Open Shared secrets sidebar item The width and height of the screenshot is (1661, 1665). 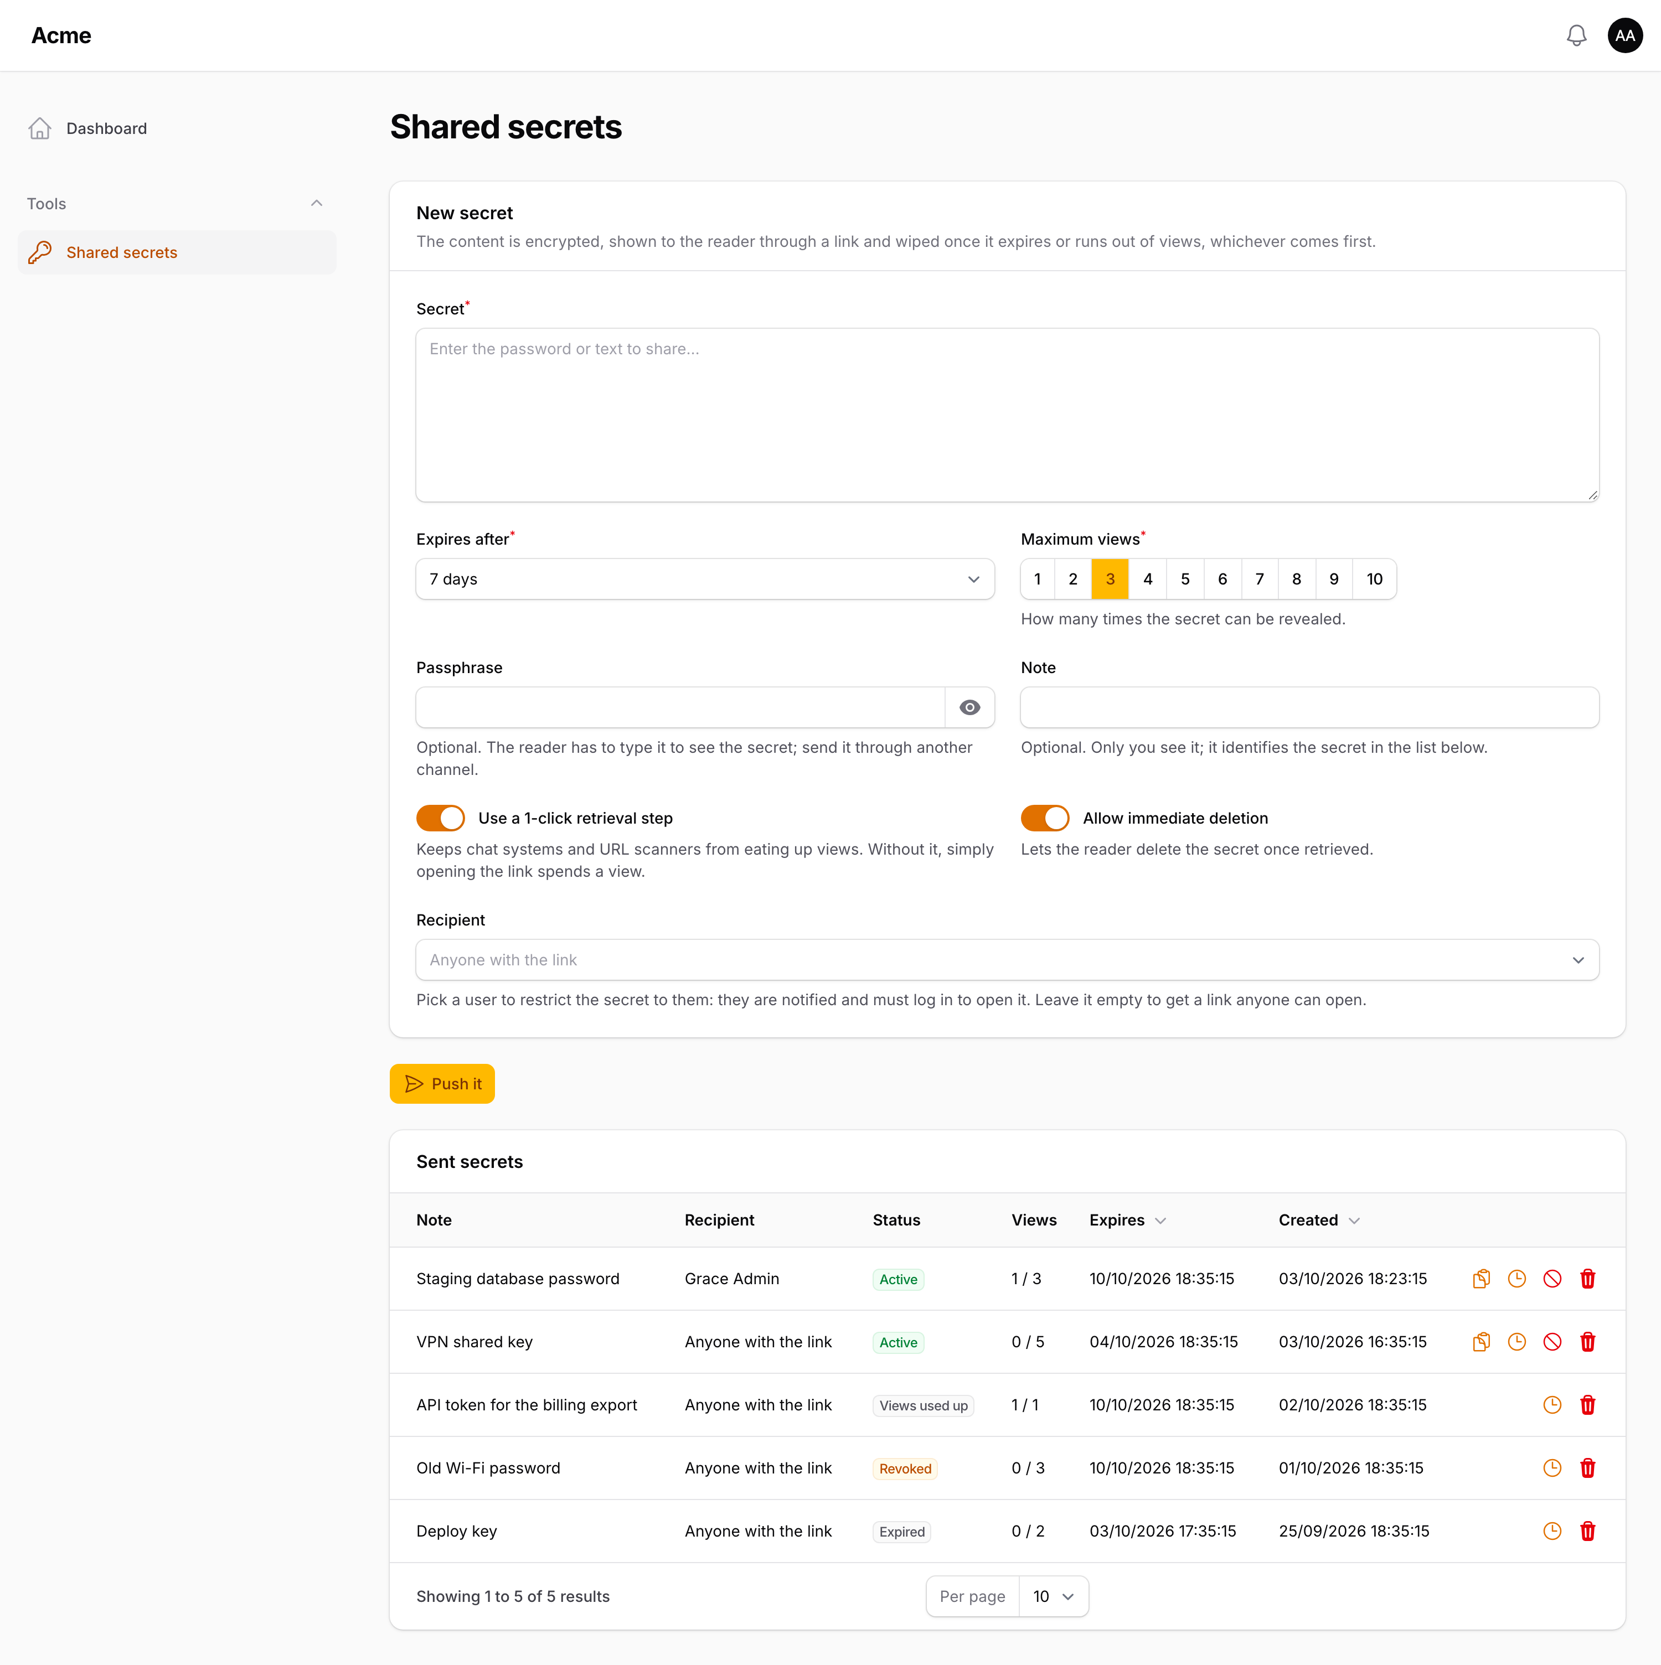coord(177,252)
